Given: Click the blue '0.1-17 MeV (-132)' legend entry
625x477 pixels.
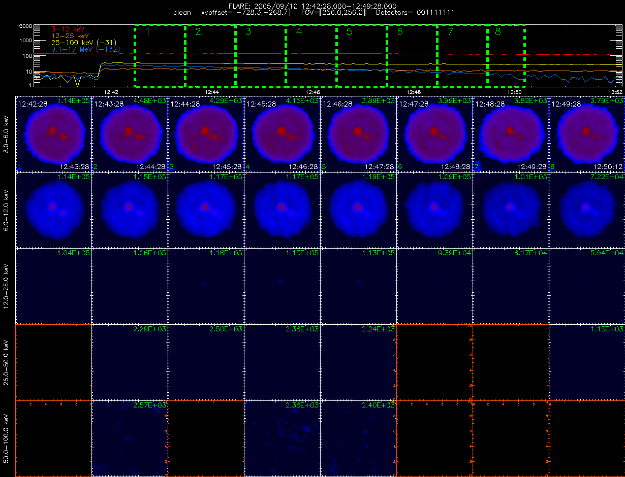Looking at the screenshot, I should coord(86,49).
